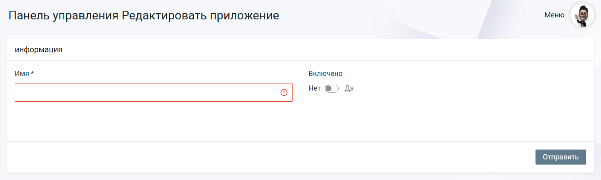The height and width of the screenshot is (180, 601).
Task: Click the red error exclamation icon
Action: point(284,92)
